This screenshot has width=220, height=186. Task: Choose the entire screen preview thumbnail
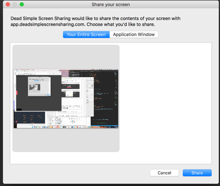click(66, 98)
